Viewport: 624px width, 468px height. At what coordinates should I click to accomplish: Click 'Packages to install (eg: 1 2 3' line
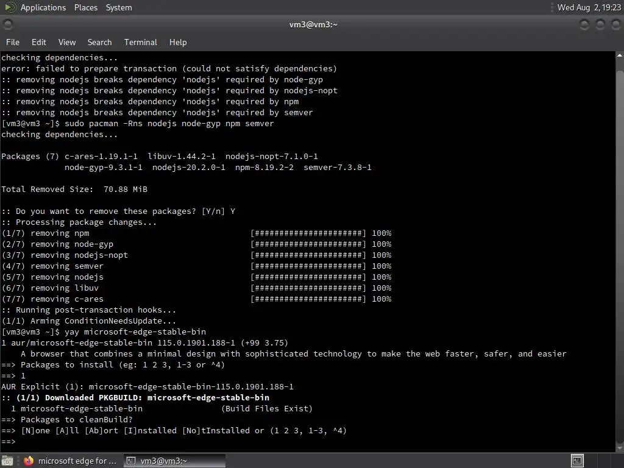pyautogui.click(x=113, y=365)
